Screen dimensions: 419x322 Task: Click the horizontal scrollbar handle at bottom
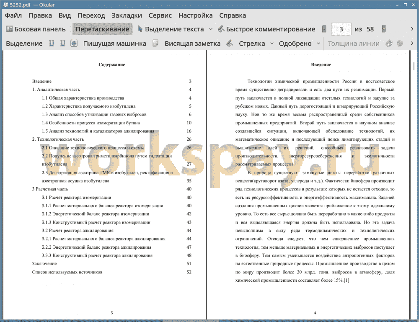pos(191,321)
